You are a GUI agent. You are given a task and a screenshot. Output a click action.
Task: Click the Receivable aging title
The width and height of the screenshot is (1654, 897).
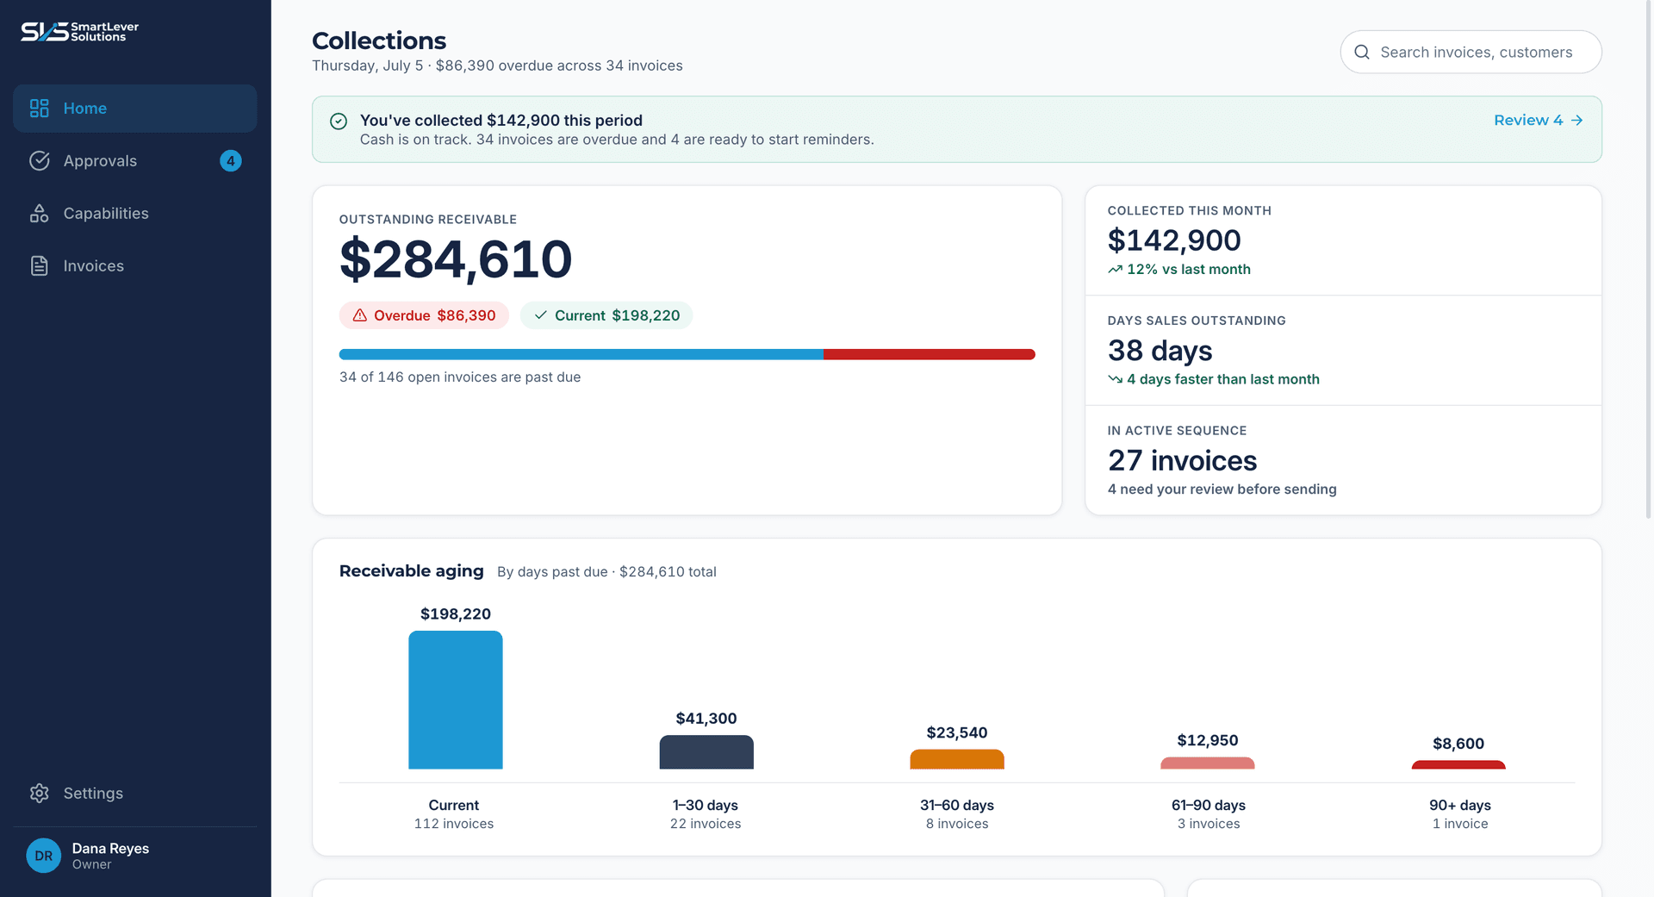(x=412, y=571)
